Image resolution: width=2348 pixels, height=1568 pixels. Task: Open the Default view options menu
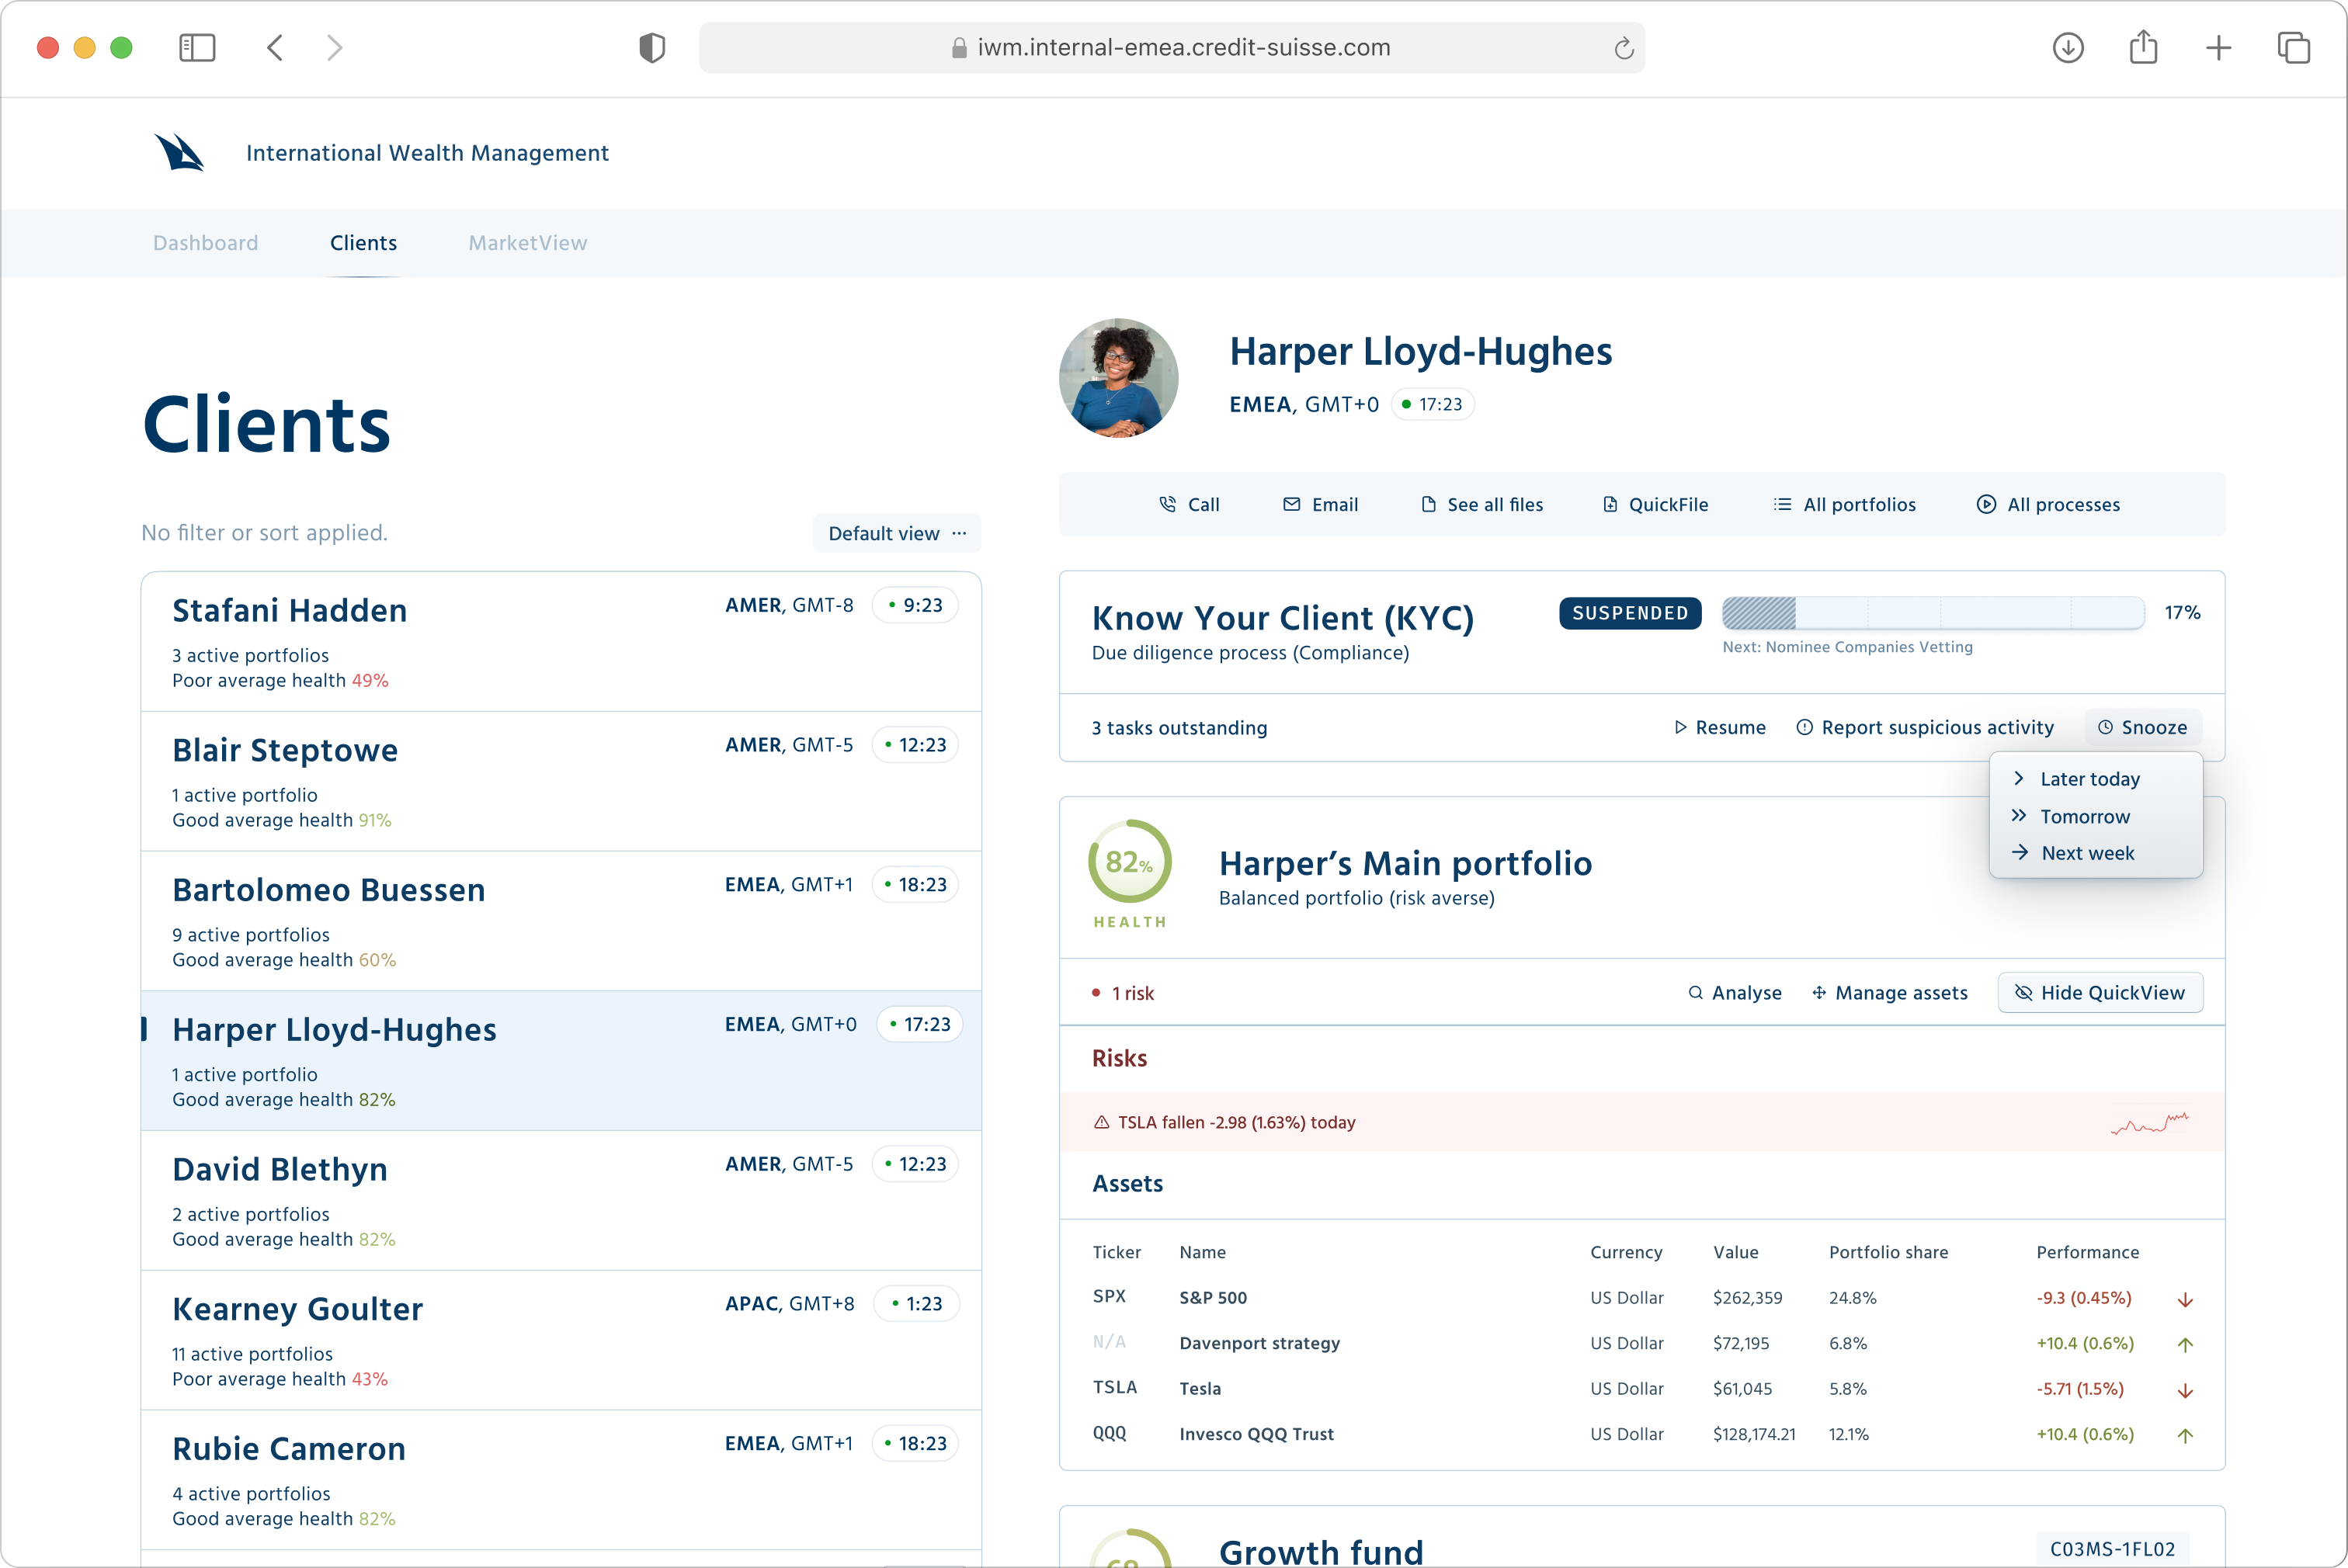pyautogui.click(x=896, y=533)
